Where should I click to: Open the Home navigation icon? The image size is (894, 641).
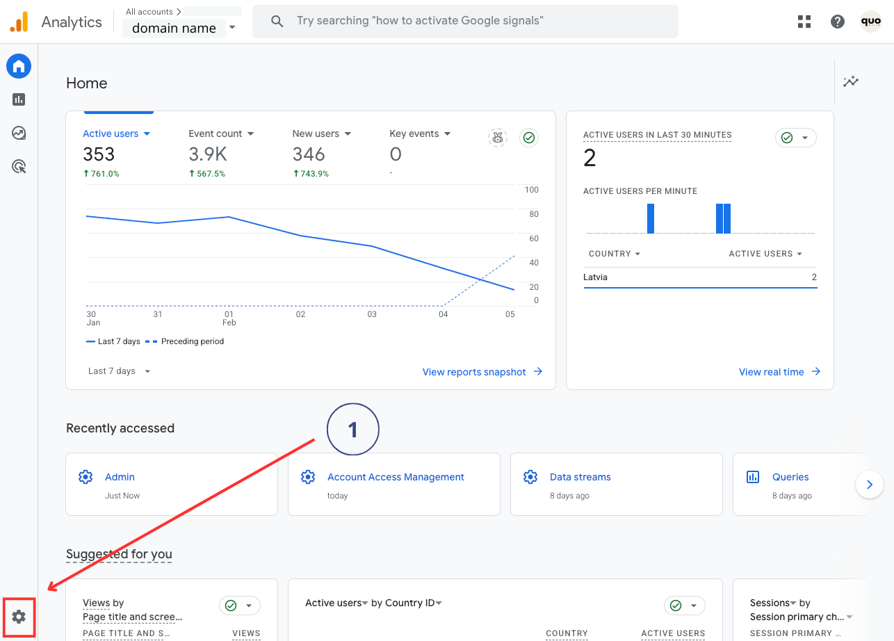click(x=18, y=66)
